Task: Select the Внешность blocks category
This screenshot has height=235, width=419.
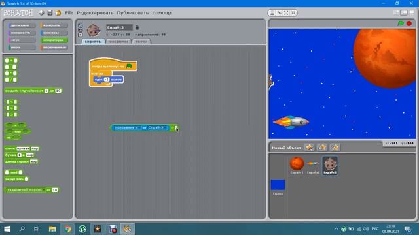Action: (x=22, y=33)
